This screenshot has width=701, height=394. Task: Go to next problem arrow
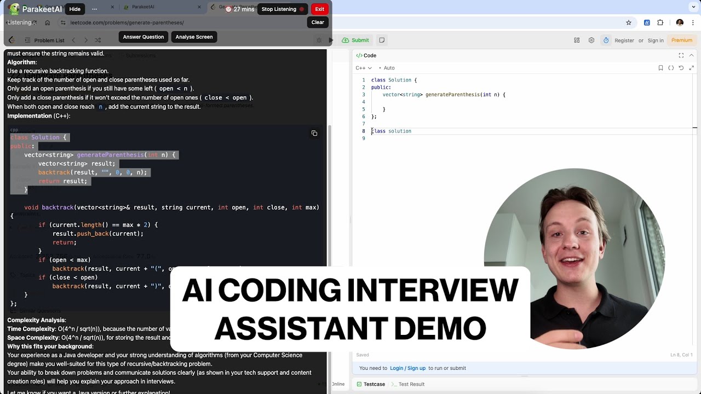[85, 40]
